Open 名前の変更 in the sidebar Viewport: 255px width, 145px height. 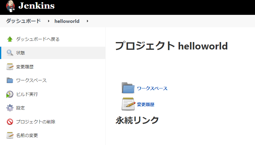point(27,135)
